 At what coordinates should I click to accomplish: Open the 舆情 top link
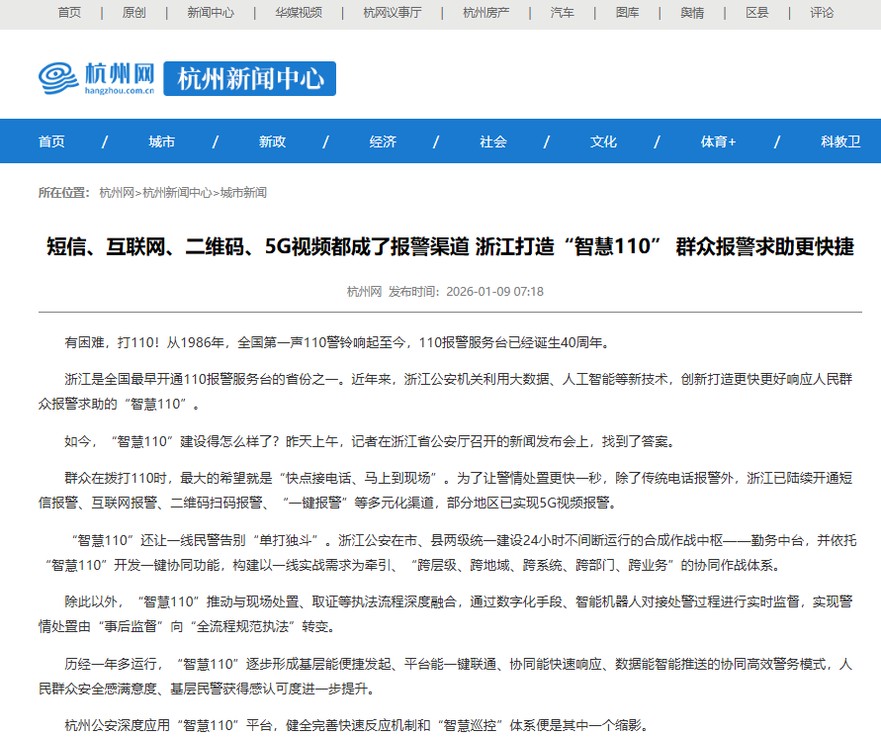coord(692,13)
